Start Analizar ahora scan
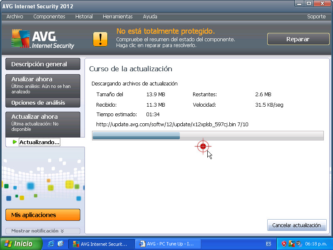Screen dimensions: 333x250 click(x=43, y=86)
